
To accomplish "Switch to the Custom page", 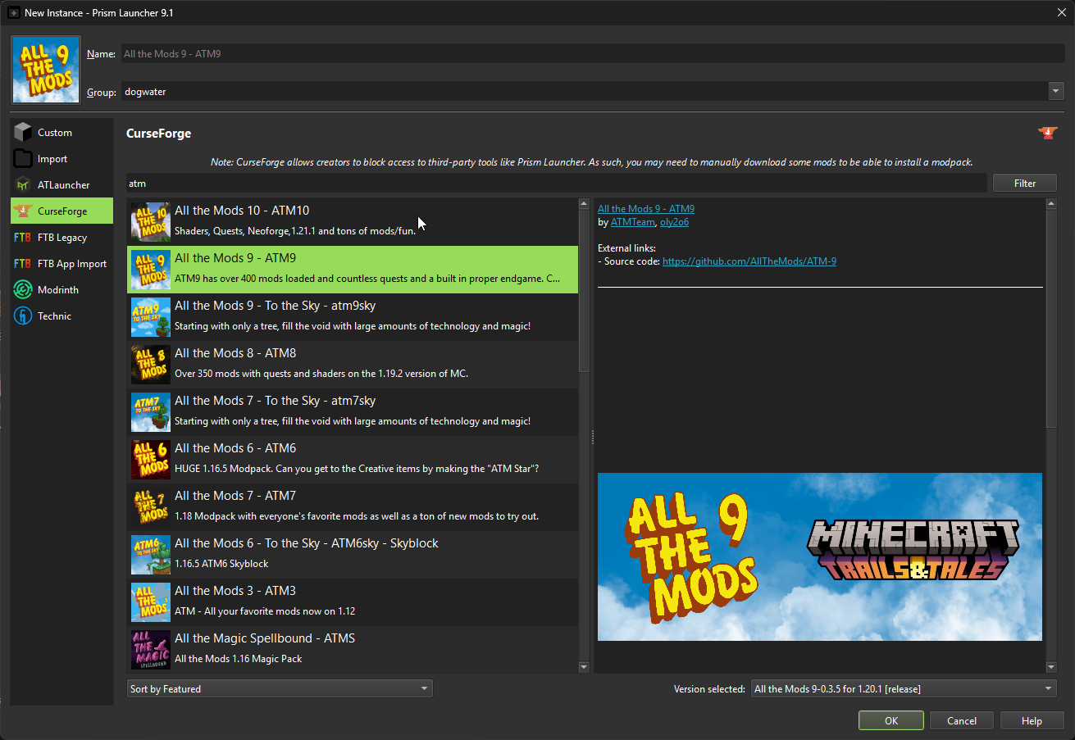I will click(x=62, y=132).
